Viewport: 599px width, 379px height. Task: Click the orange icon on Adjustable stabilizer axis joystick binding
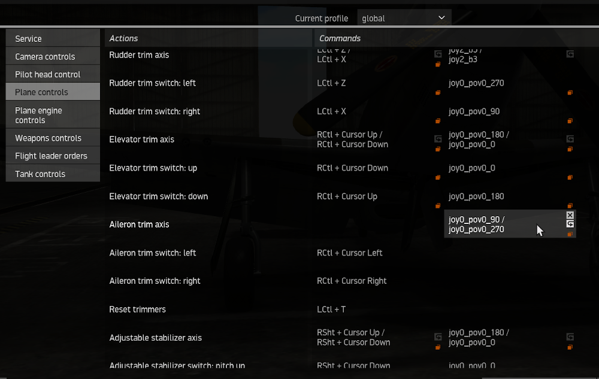point(570,347)
